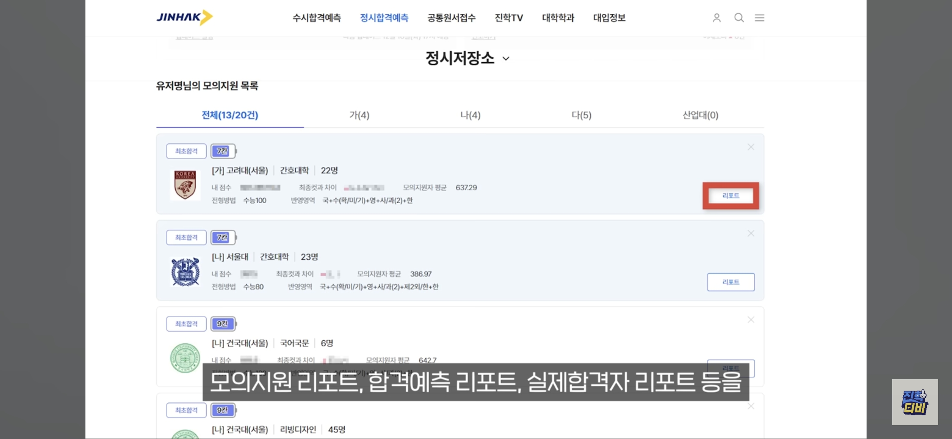Switch to the 나(4) tab
Viewport: 952px width, 439px height.
[x=470, y=115]
